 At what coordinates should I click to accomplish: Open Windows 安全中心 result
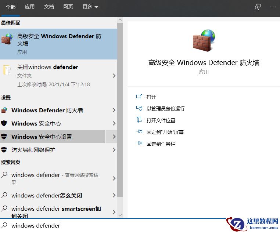[58, 123]
